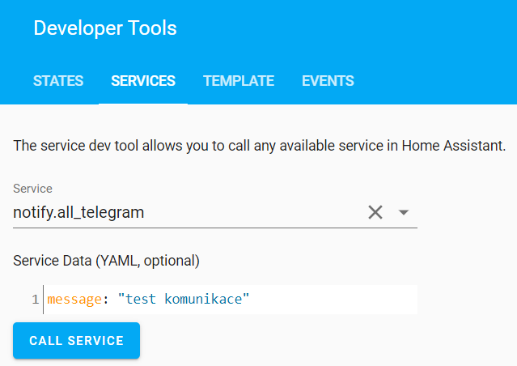Click empty editor area right of YAML text
This screenshot has height=366, width=517.
[333, 300]
